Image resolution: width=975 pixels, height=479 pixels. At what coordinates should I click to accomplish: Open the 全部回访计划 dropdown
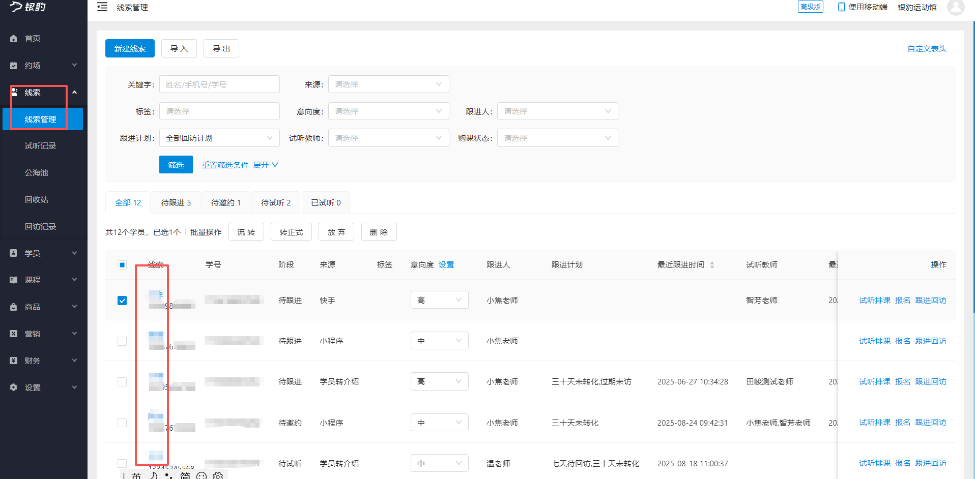(x=219, y=137)
